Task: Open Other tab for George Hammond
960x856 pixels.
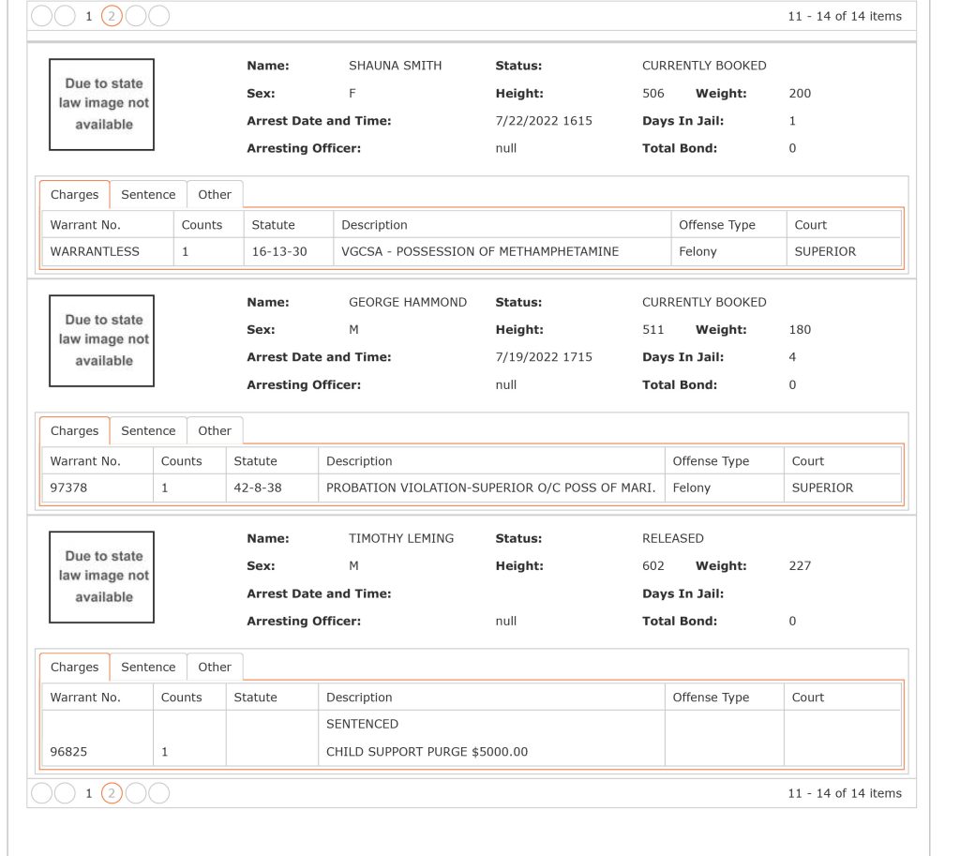Action: (215, 431)
